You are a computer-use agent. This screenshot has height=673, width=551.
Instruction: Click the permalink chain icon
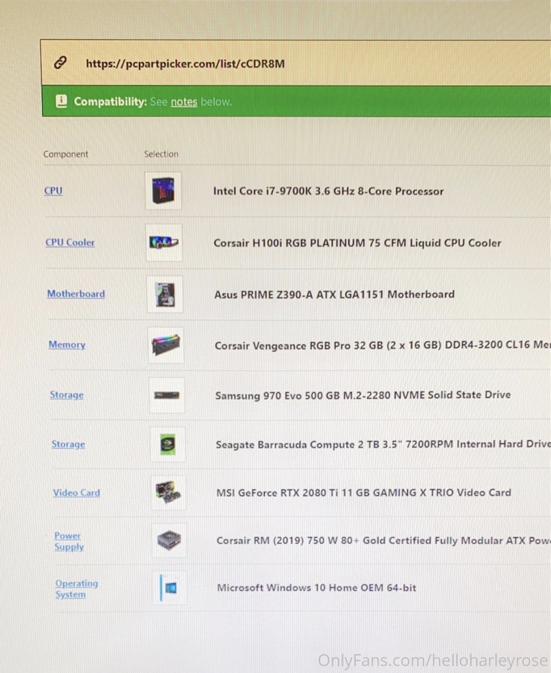[60, 62]
